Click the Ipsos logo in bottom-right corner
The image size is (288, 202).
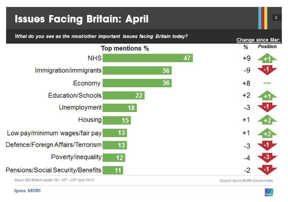(269, 193)
